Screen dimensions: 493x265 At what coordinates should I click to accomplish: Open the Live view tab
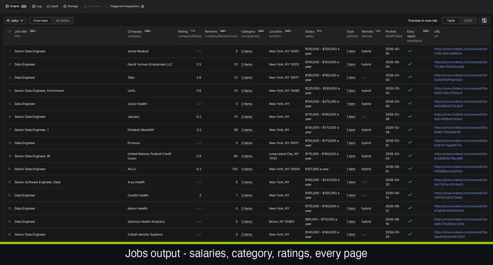pyautogui.click(x=92, y=6)
